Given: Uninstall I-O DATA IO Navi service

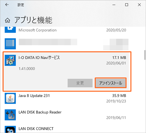Looking at the screenshot, I should point(111,83).
